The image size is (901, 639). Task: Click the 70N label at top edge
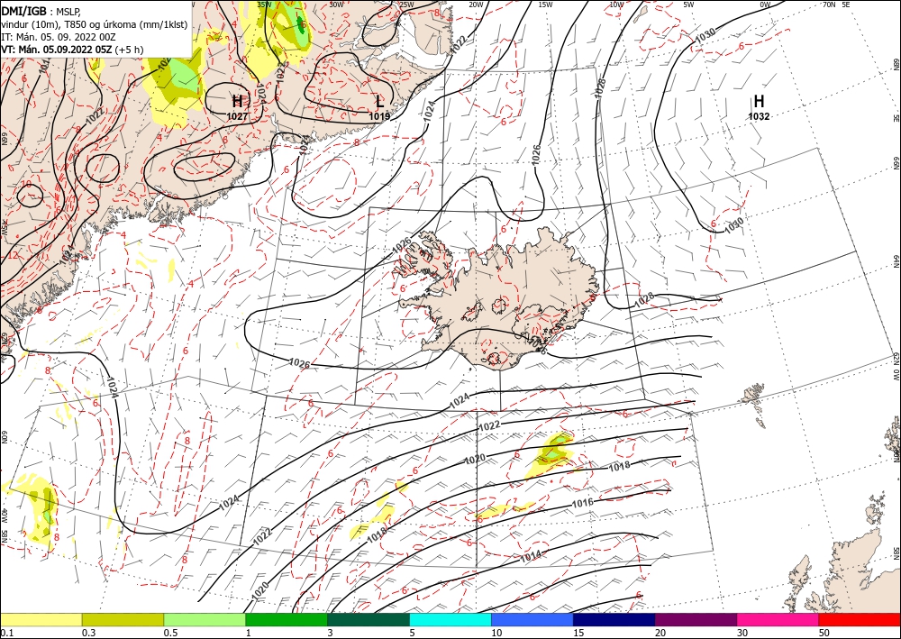pyautogui.click(x=829, y=4)
